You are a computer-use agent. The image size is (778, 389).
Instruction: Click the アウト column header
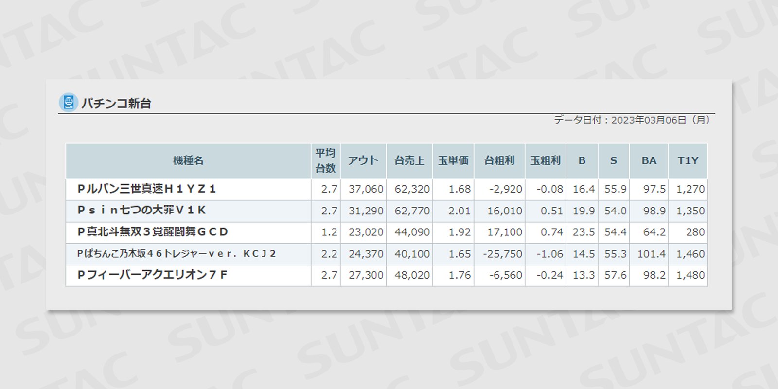[x=363, y=161]
